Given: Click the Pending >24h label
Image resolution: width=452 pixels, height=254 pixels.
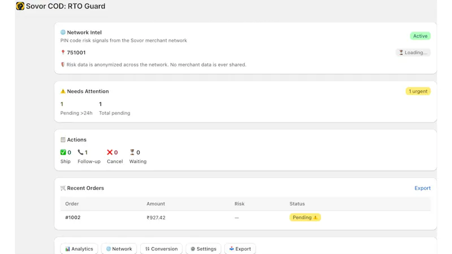Looking at the screenshot, I should click(76, 113).
